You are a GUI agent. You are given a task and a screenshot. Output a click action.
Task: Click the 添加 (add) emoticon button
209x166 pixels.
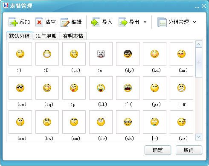[x=19, y=22]
